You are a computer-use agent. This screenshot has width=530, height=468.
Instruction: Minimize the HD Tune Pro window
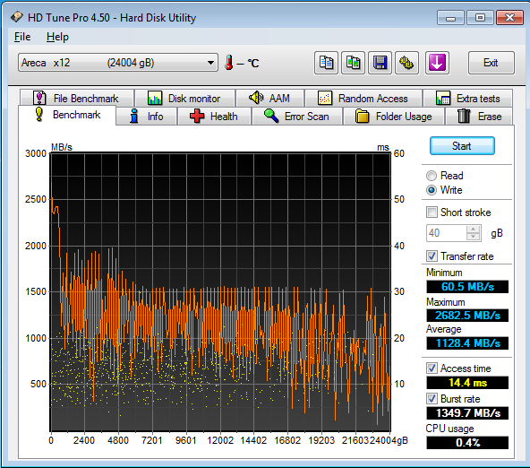pos(450,18)
